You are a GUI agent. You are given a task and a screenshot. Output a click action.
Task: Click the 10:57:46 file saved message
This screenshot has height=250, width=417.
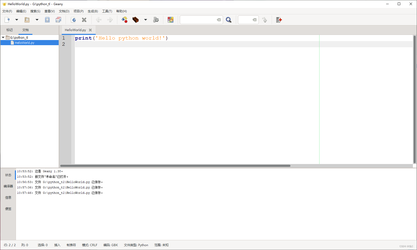pos(60,193)
